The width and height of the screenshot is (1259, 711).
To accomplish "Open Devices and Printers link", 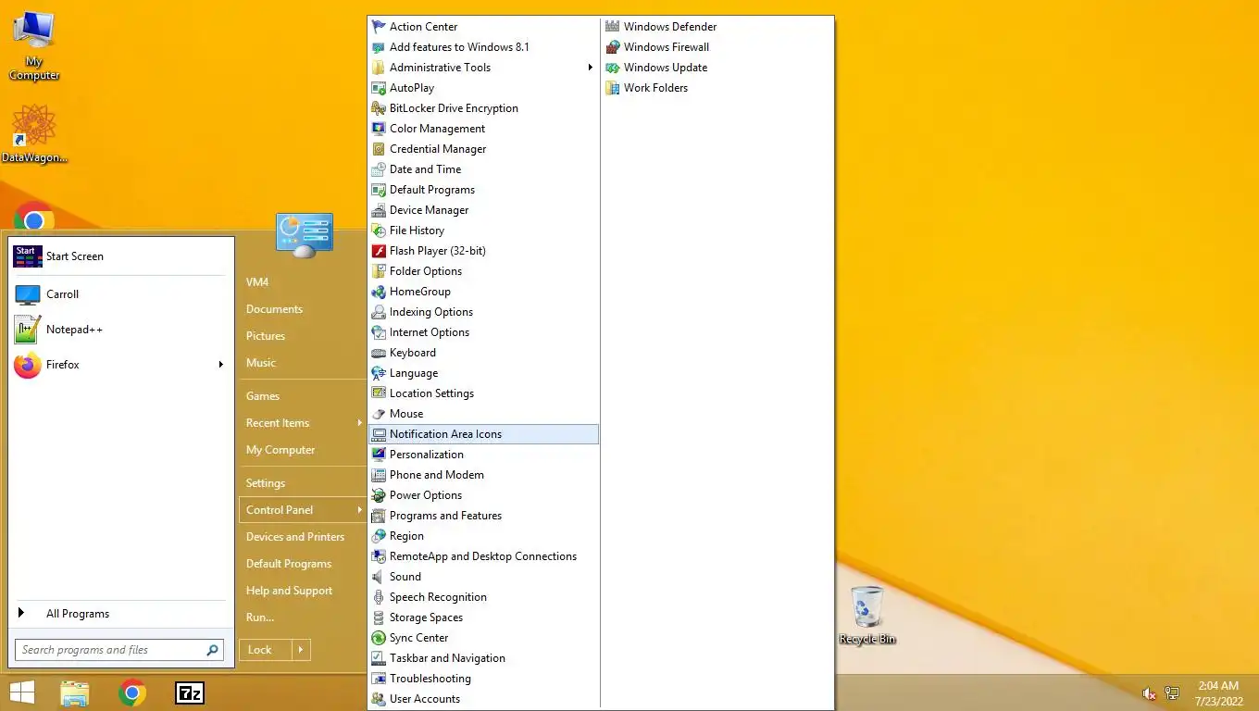I will (x=295, y=537).
